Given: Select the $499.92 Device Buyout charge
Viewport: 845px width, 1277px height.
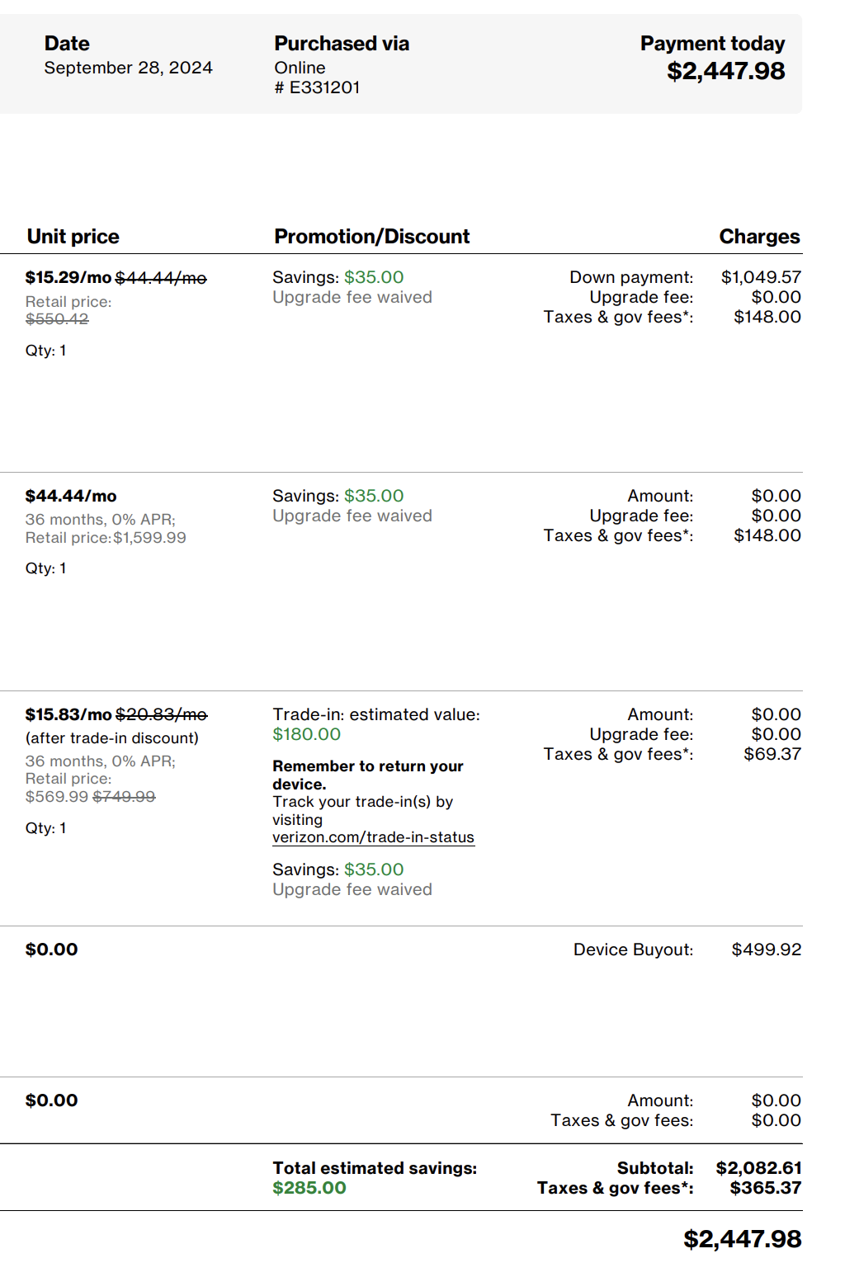Looking at the screenshot, I should coord(766,950).
